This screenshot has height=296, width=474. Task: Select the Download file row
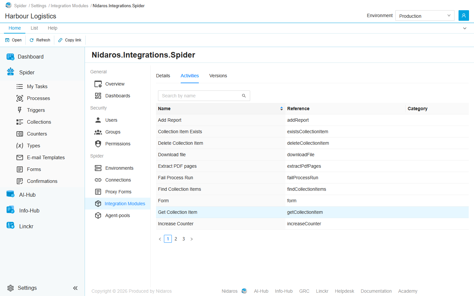pyautogui.click(x=312, y=155)
